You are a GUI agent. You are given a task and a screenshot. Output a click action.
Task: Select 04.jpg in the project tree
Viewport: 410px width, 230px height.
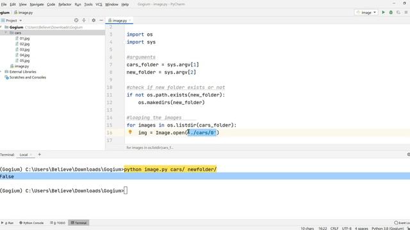coord(24,55)
